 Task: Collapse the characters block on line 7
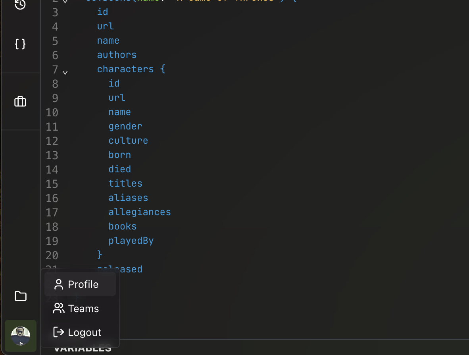point(65,72)
